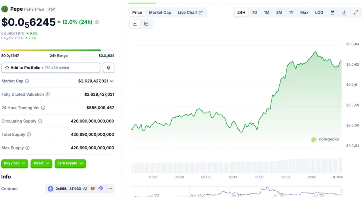Screen dimensions: 362x197
Task: Click the 0.0₁₀6051 BTC price text
Action: (x=13, y=34)
